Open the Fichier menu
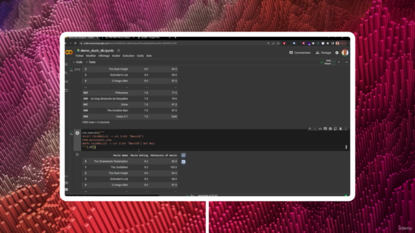 coord(79,56)
